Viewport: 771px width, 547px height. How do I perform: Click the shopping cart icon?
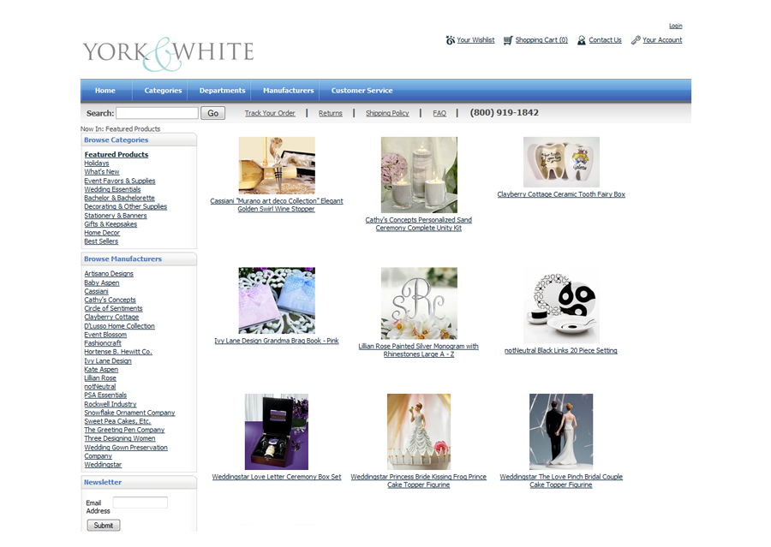[508, 40]
